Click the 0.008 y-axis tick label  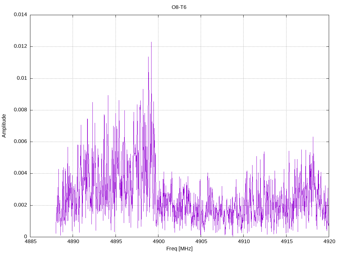(x=20, y=110)
